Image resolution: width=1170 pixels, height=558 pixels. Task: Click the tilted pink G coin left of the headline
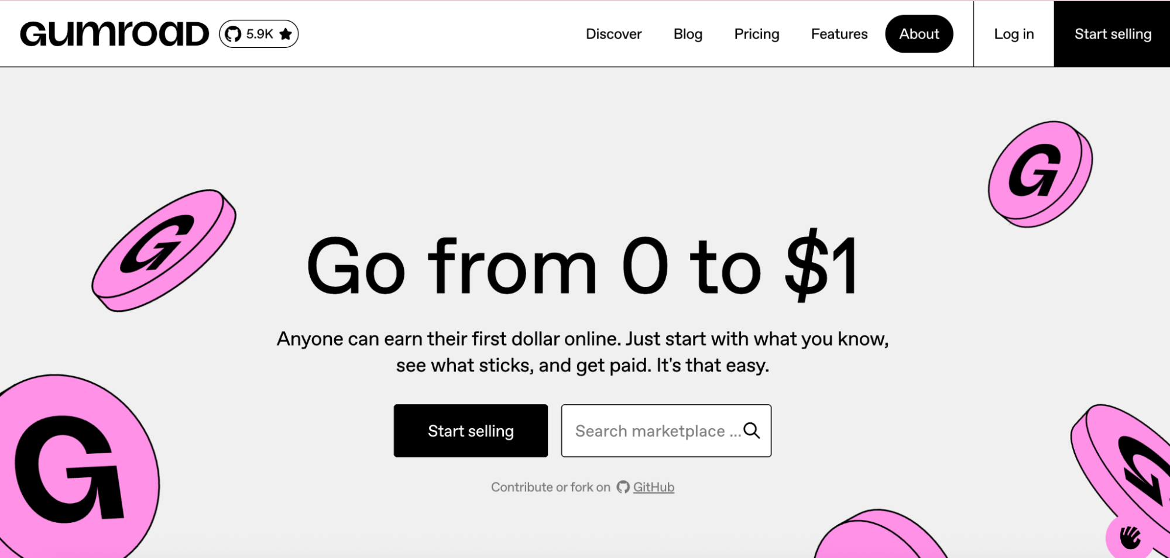tap(164, 250)
